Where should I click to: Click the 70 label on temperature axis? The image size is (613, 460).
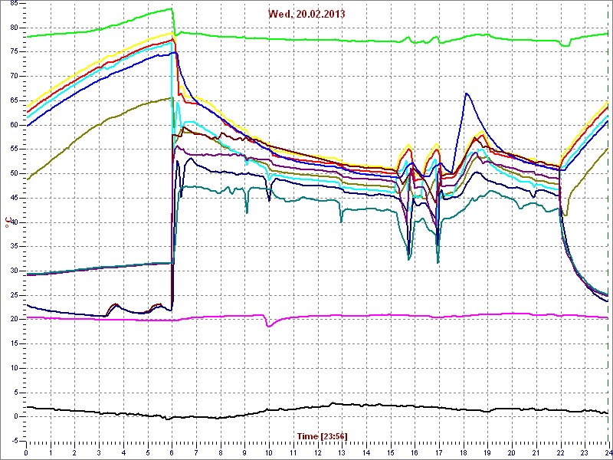point(14,76)
